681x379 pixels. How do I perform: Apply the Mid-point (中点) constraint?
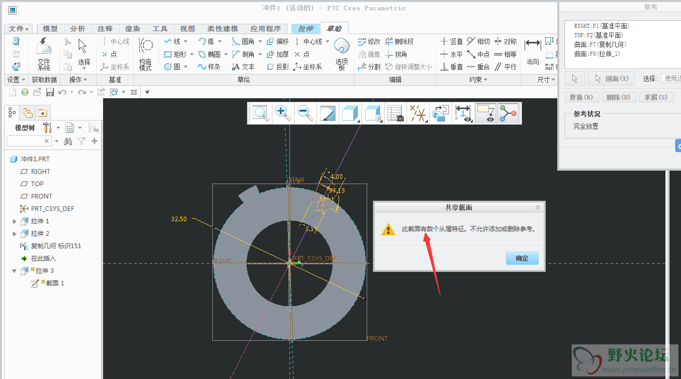pos(479,54)
